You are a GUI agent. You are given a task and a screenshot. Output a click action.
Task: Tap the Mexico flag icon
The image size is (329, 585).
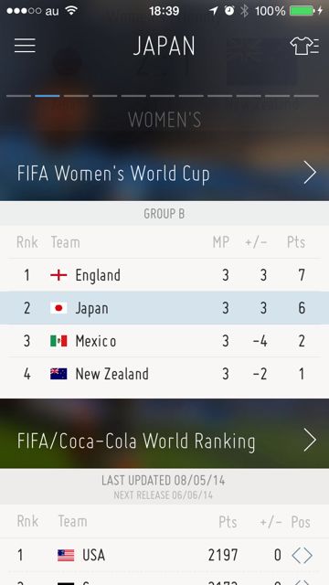click(58, 341)
